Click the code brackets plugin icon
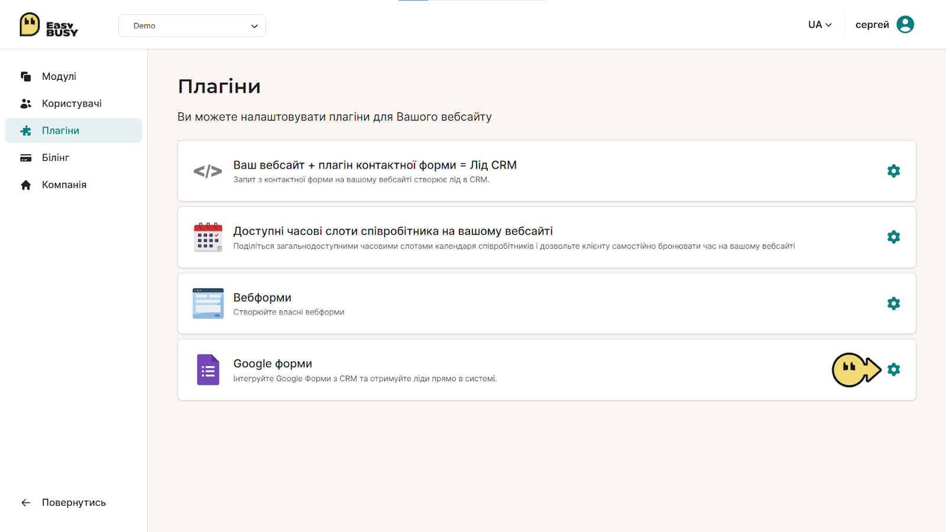This screenshot has height=532, width=946. click(208, 171)
